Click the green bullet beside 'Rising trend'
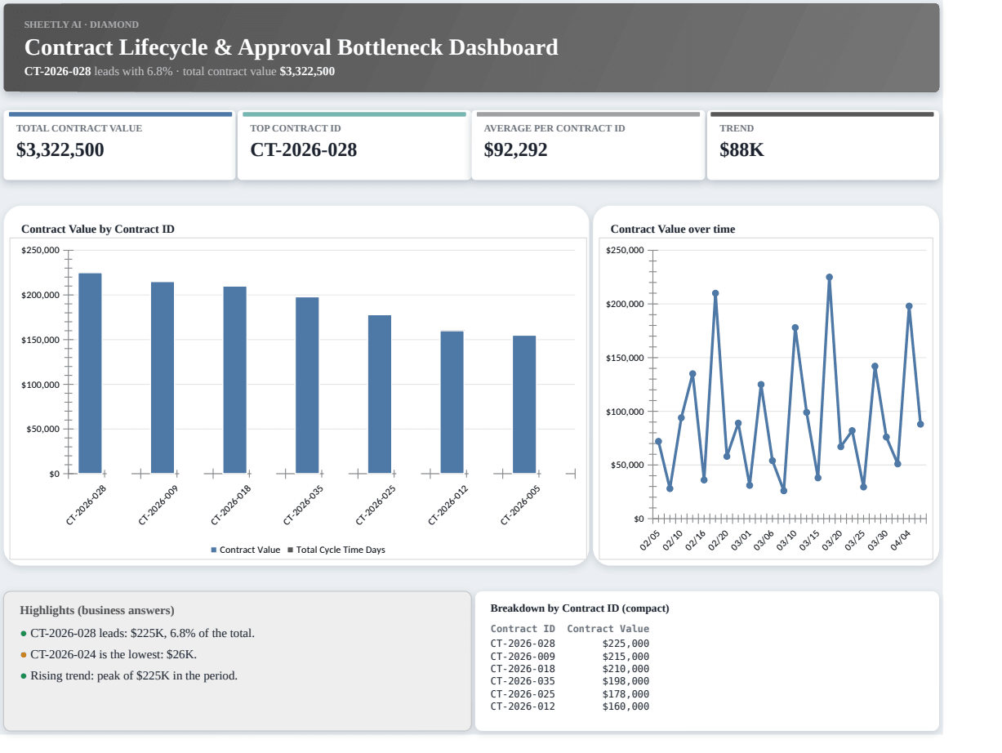 pyautogui.click(x=24, y=676)
